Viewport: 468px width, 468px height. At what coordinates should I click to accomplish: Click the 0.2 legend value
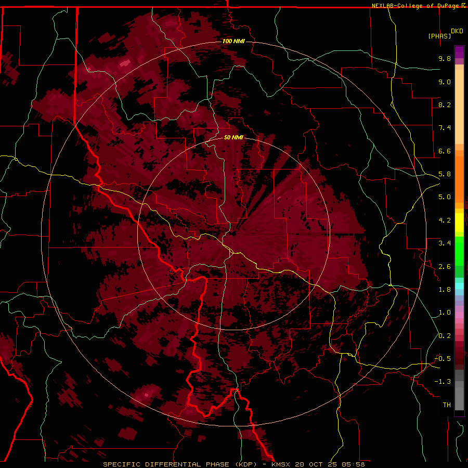(445, 336)
